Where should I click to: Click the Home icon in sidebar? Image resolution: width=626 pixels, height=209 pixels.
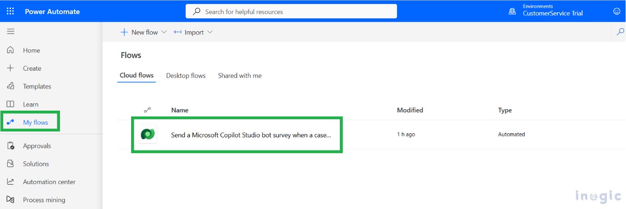click(x=10, y=50)
